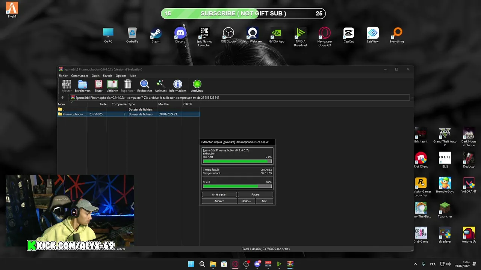Open taskbar Search
This screenshot has height=270, width=481.
(202, 264)
